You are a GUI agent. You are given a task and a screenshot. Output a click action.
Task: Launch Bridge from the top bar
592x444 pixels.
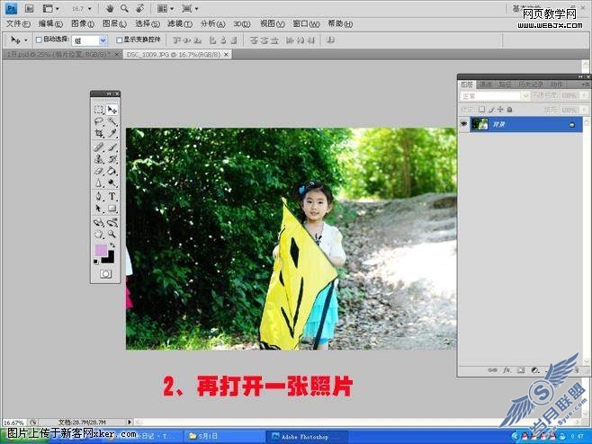coord(29,8)
